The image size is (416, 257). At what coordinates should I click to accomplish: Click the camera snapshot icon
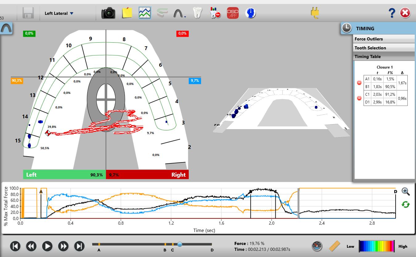(x=108, y=13)
